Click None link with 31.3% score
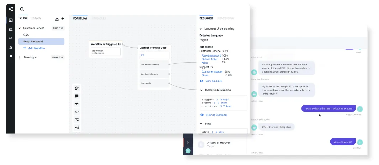The height and width of the screenshot is (165, 379). 205,75
